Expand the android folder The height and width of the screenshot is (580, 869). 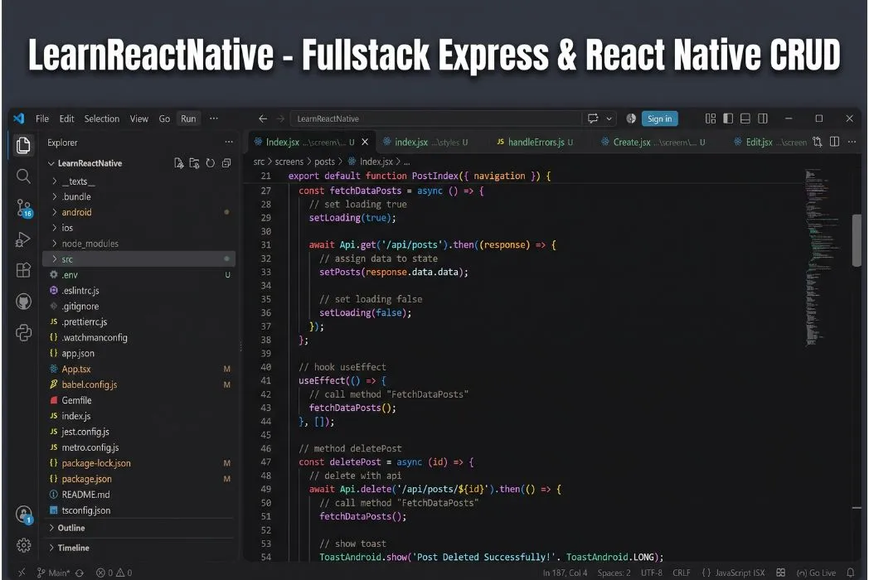(139, 212)
